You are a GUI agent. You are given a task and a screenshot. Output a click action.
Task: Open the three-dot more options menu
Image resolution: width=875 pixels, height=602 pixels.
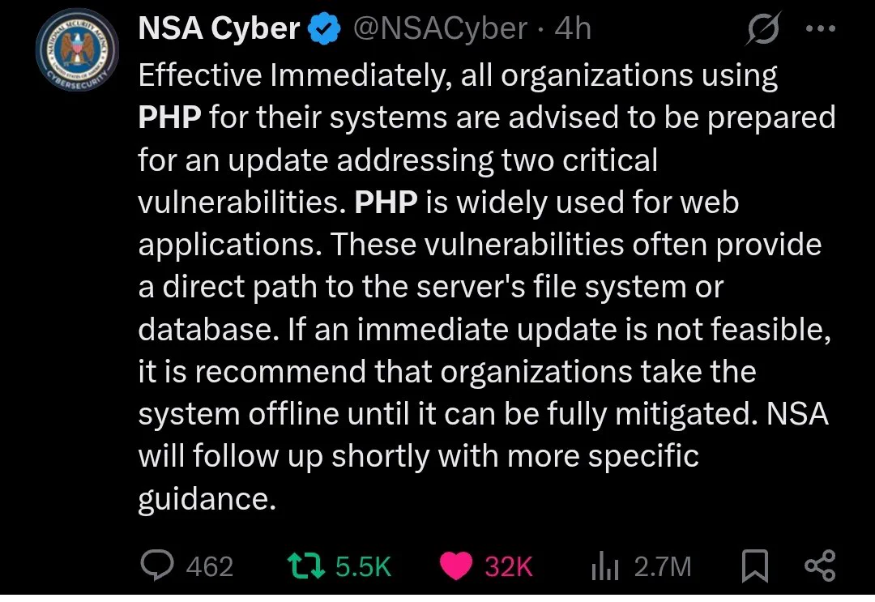pyautogui.click(x=821, y=28)
